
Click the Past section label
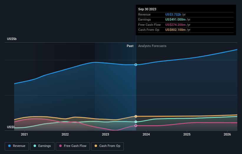point(130,46)
